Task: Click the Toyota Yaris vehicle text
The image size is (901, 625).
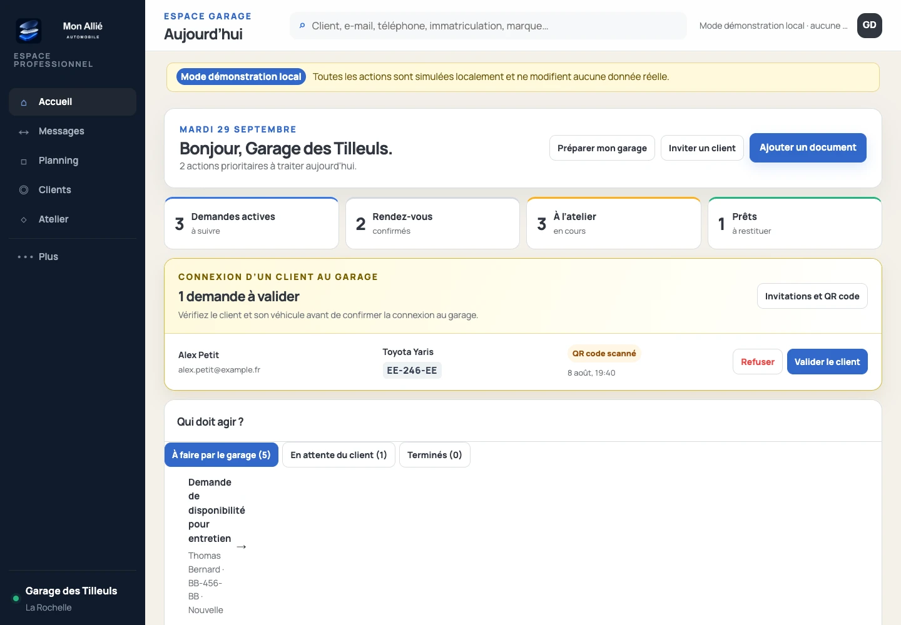Action: tap(408, 352)
